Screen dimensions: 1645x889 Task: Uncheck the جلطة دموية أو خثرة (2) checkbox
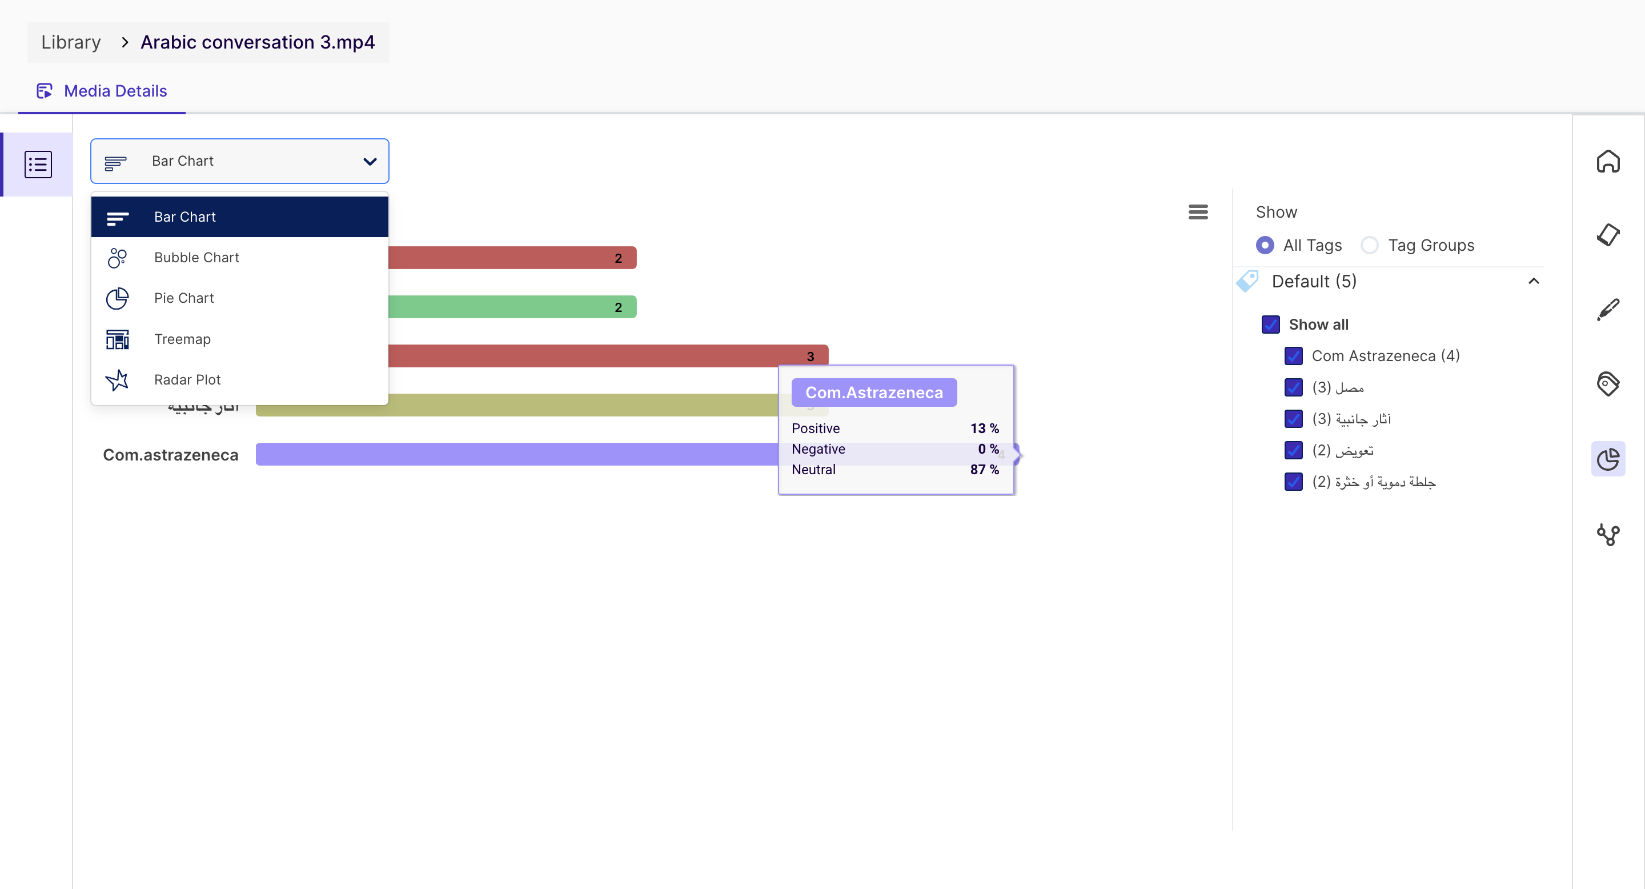pos(1294,482)
